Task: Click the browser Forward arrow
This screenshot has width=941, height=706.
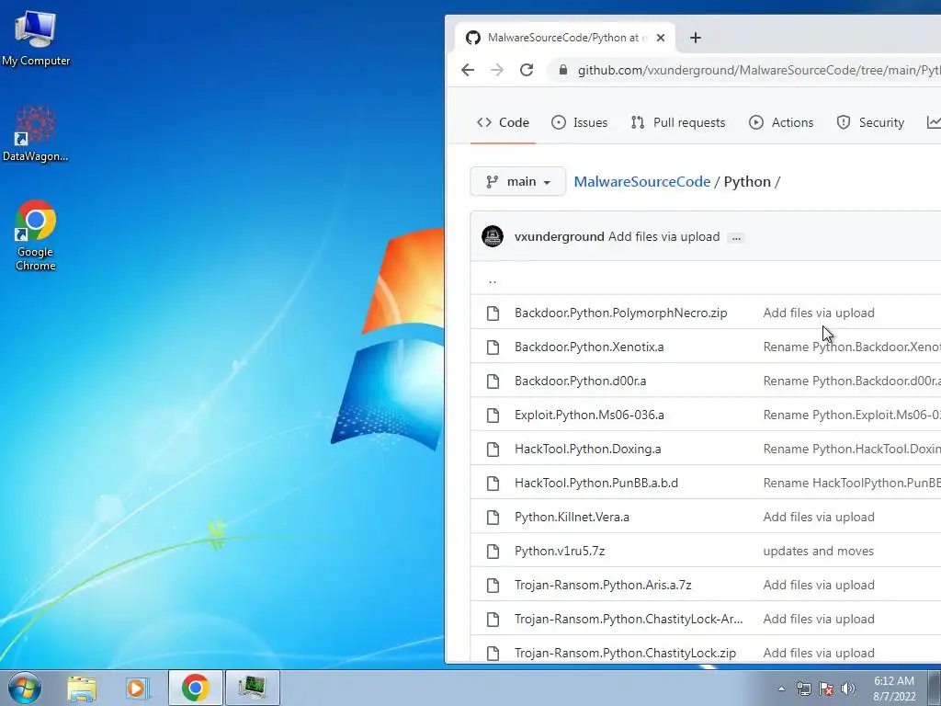Action: 497,70
